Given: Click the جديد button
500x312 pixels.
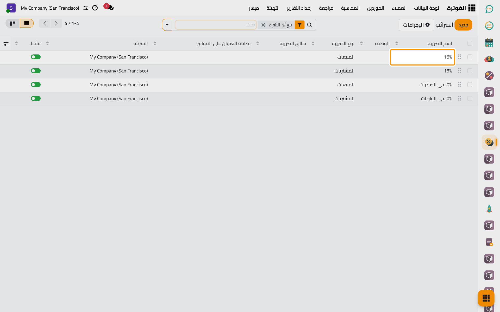Looking at the screenshot, I should click(x=463, y=25).
